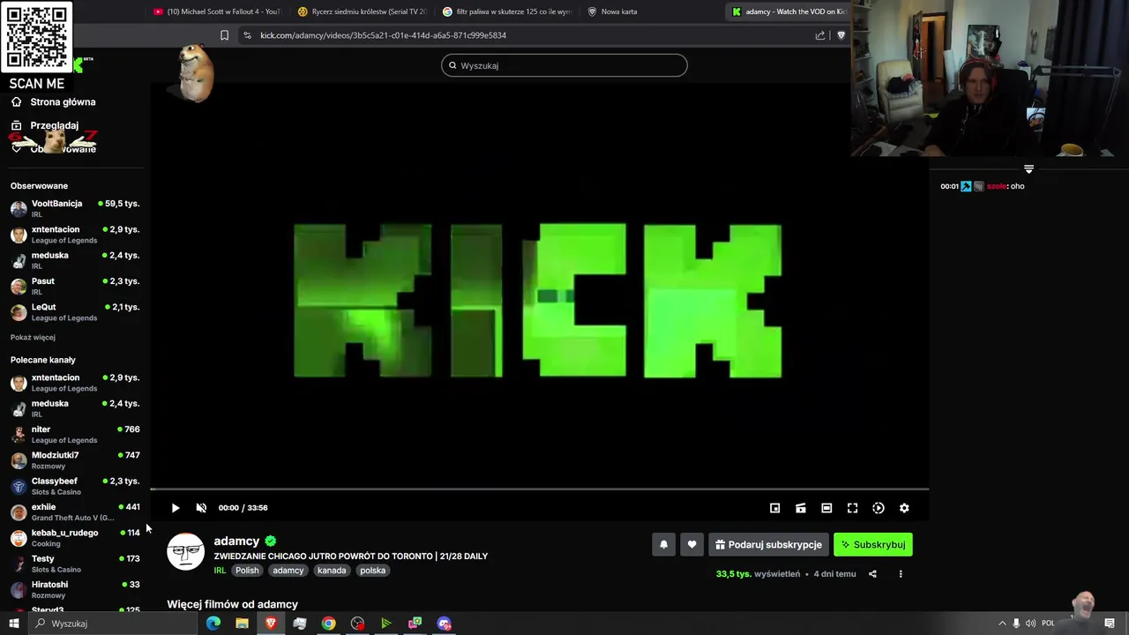The height and width of the screenshot is (635, 1129).
Task: Select the kanada tag
Action: [332, 571]
